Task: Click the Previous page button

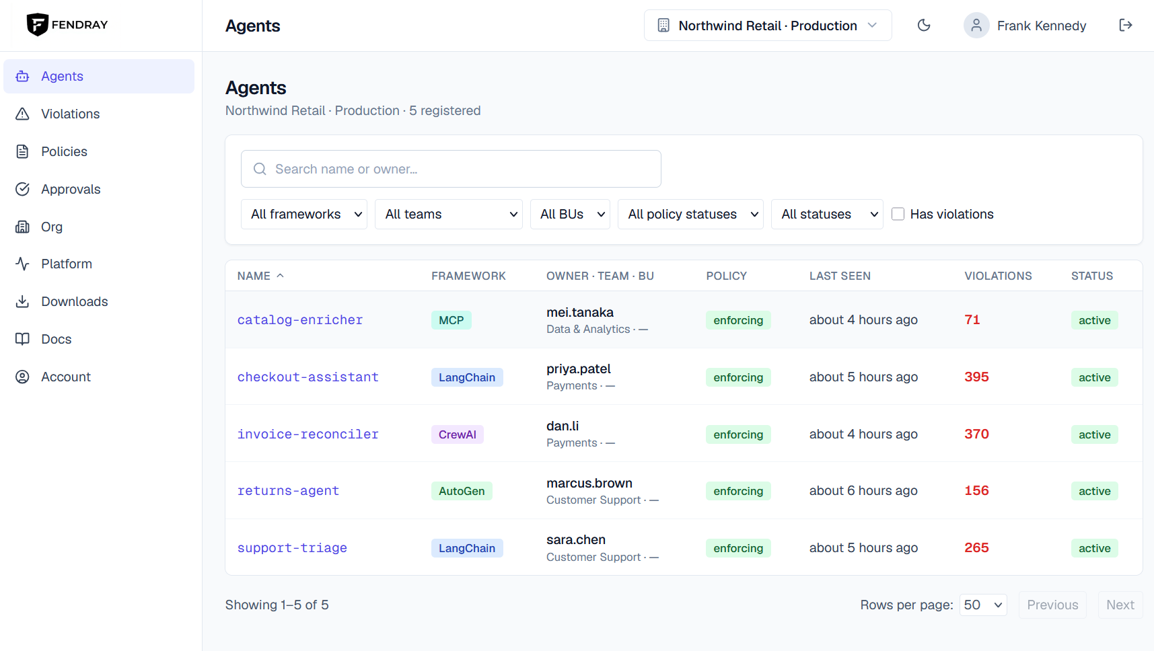Action: coord(1052,605)
